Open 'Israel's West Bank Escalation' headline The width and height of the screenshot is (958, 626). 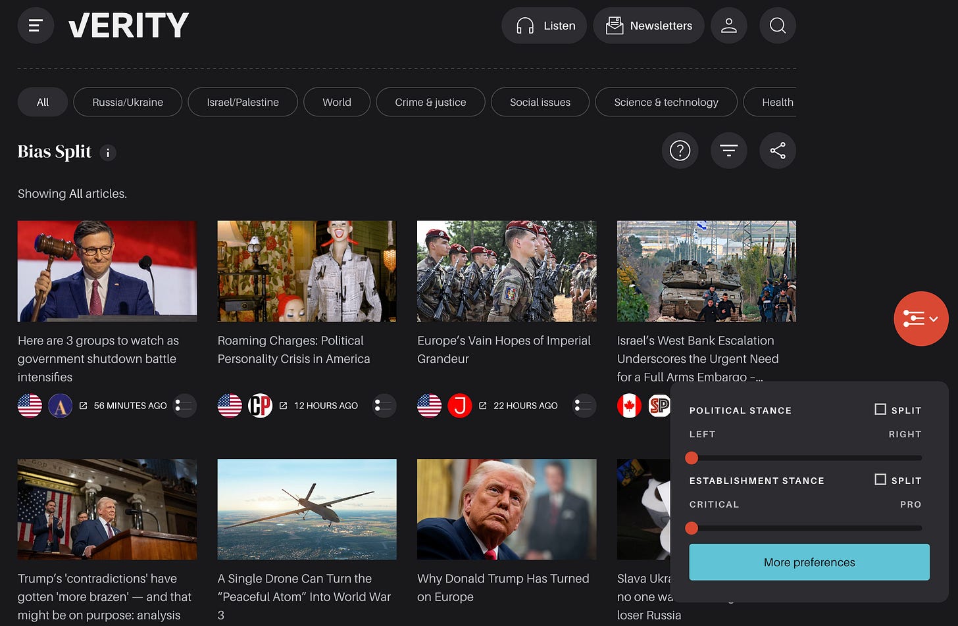tap(698, 359)
